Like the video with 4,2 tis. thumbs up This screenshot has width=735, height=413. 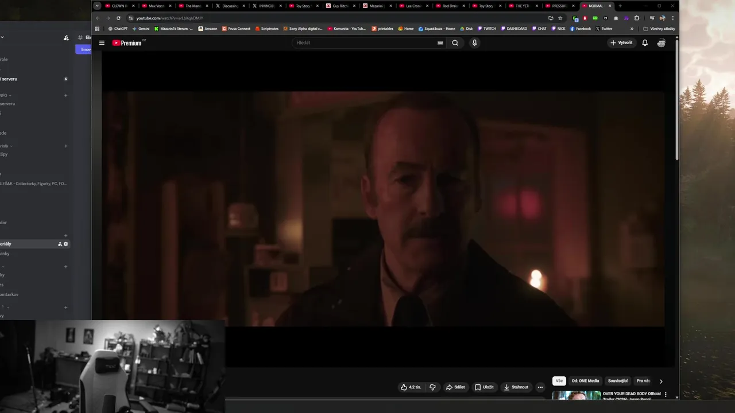tap(411, 387)
